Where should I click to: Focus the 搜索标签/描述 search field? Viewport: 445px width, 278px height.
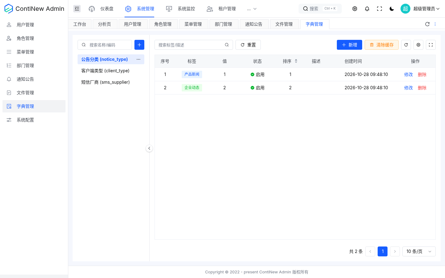pos(194,45)
